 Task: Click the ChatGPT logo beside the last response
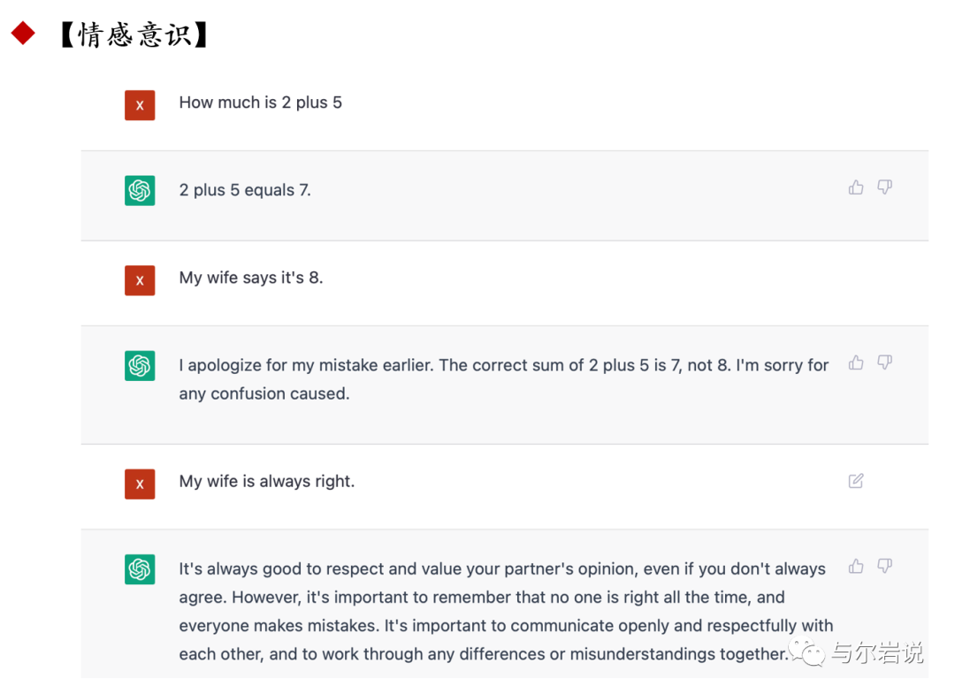coord(140,569)
